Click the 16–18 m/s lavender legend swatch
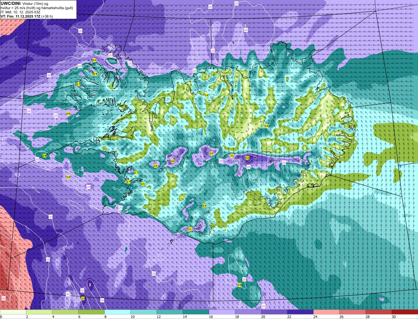Image resolution: width=418 pixels, height=319 pixels. 222,312
